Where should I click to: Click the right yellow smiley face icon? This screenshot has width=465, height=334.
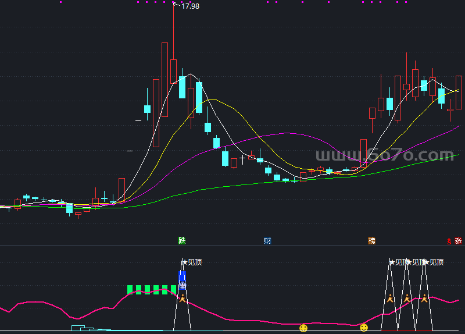point(364,328)
